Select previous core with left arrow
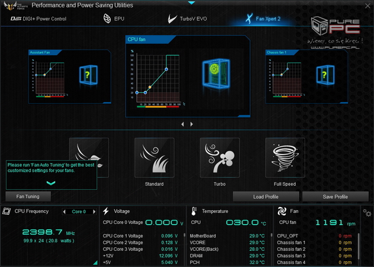 click(64, 212)
